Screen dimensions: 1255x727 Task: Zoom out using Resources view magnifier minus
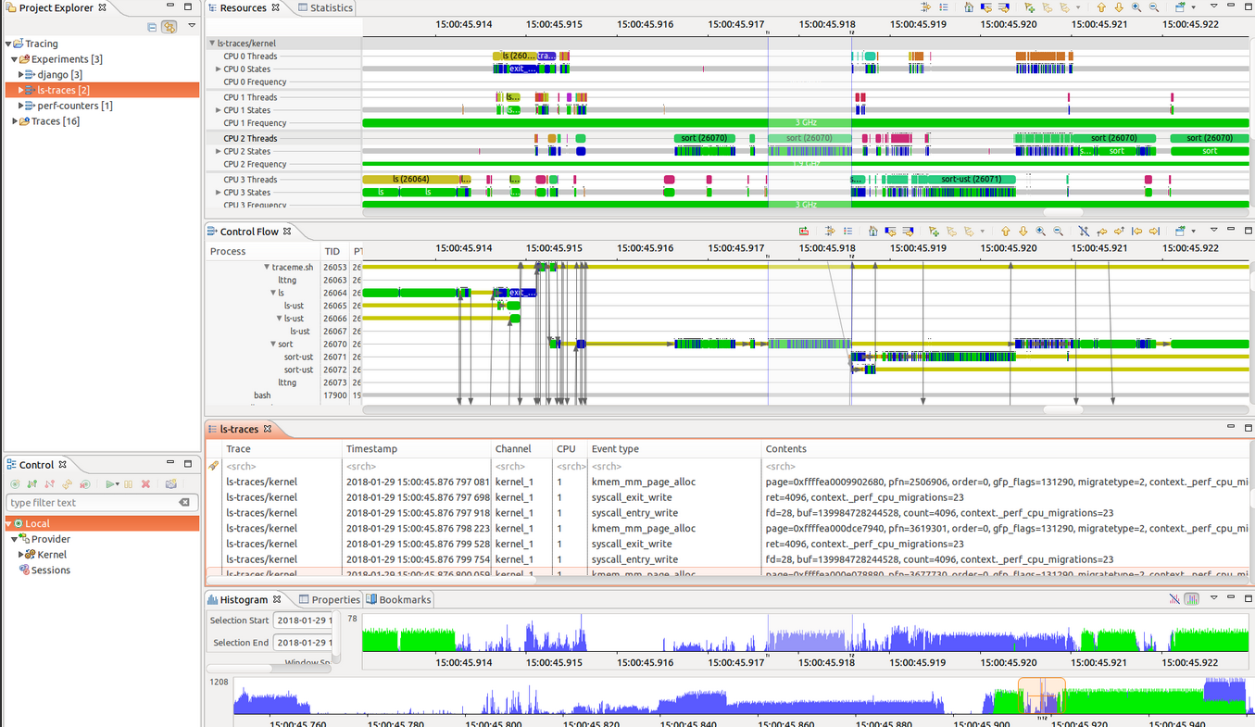(x=1154, y=7)
